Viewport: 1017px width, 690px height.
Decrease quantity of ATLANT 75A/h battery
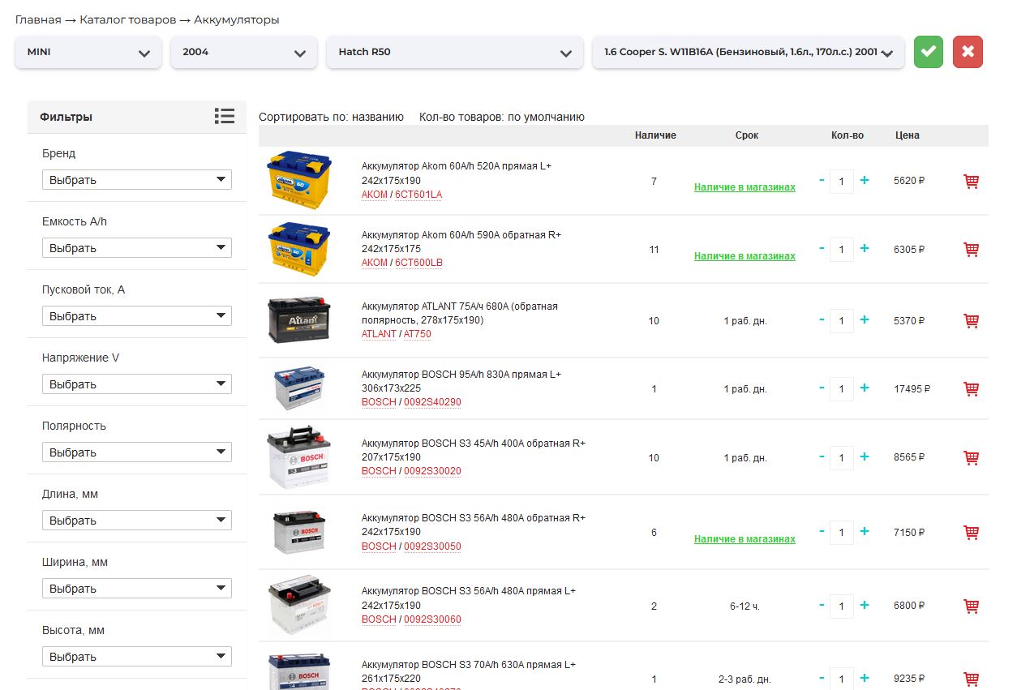[822, 320]
